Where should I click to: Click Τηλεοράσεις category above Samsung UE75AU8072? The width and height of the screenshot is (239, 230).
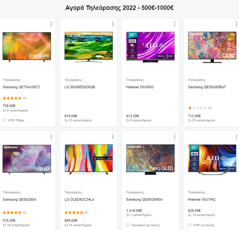click(x=11, y=80)
